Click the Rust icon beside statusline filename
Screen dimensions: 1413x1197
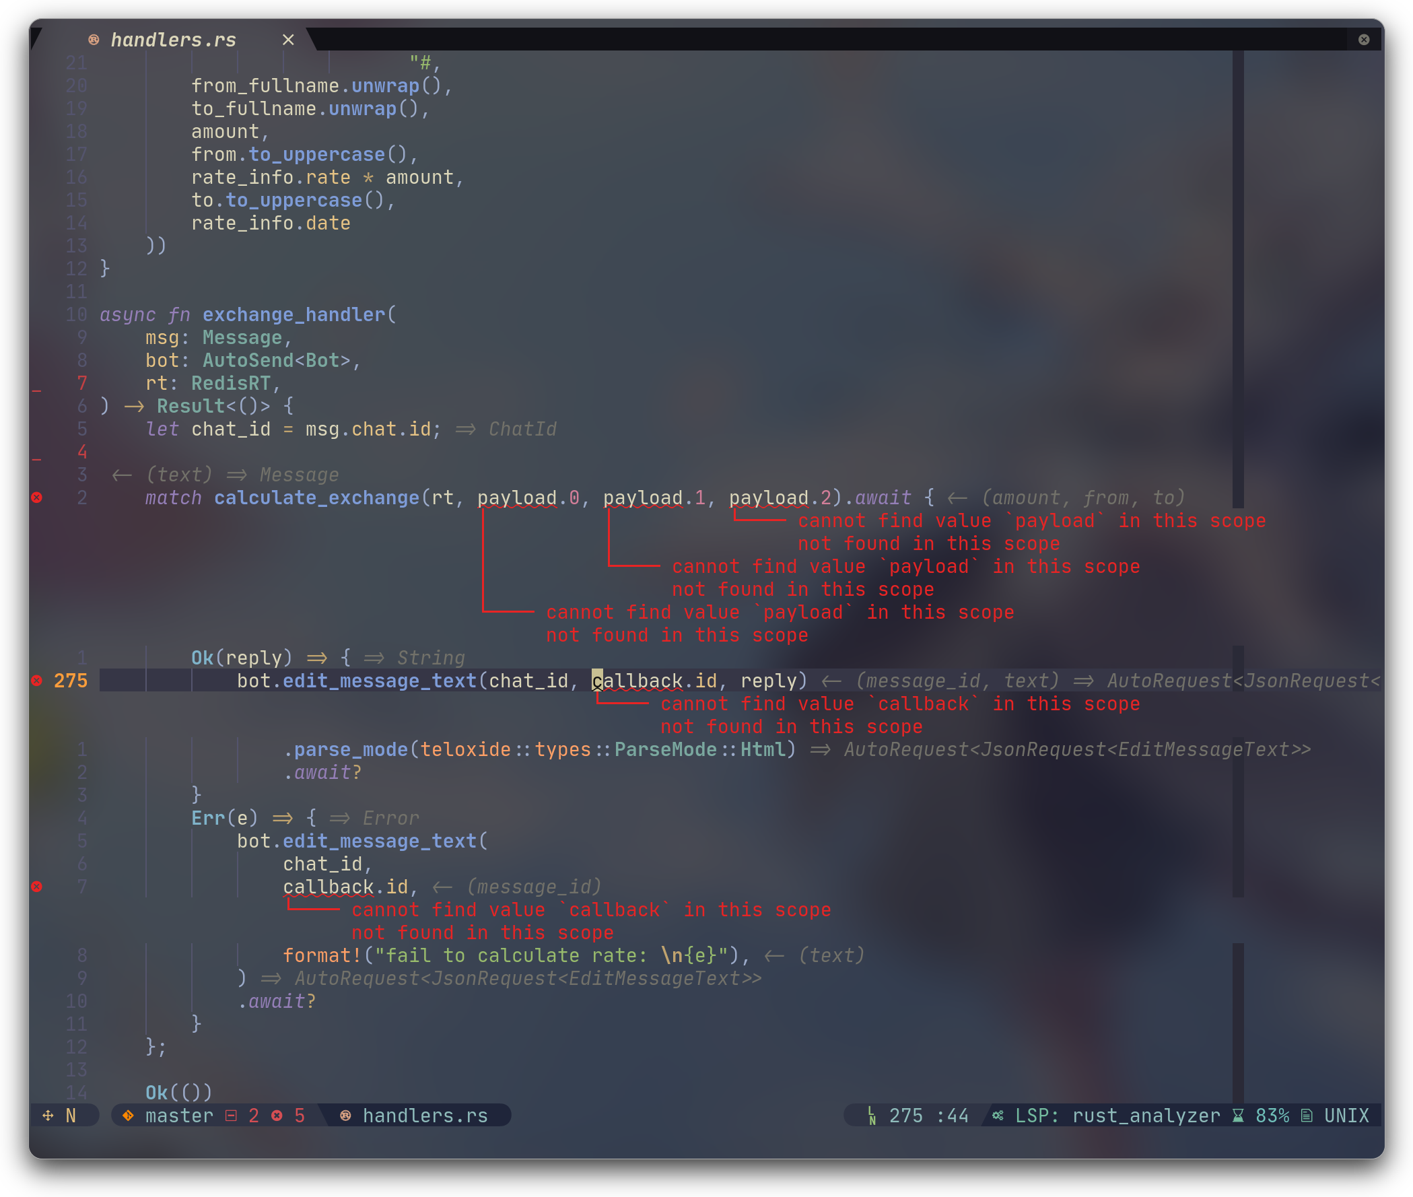click(x=345, y=1116)
